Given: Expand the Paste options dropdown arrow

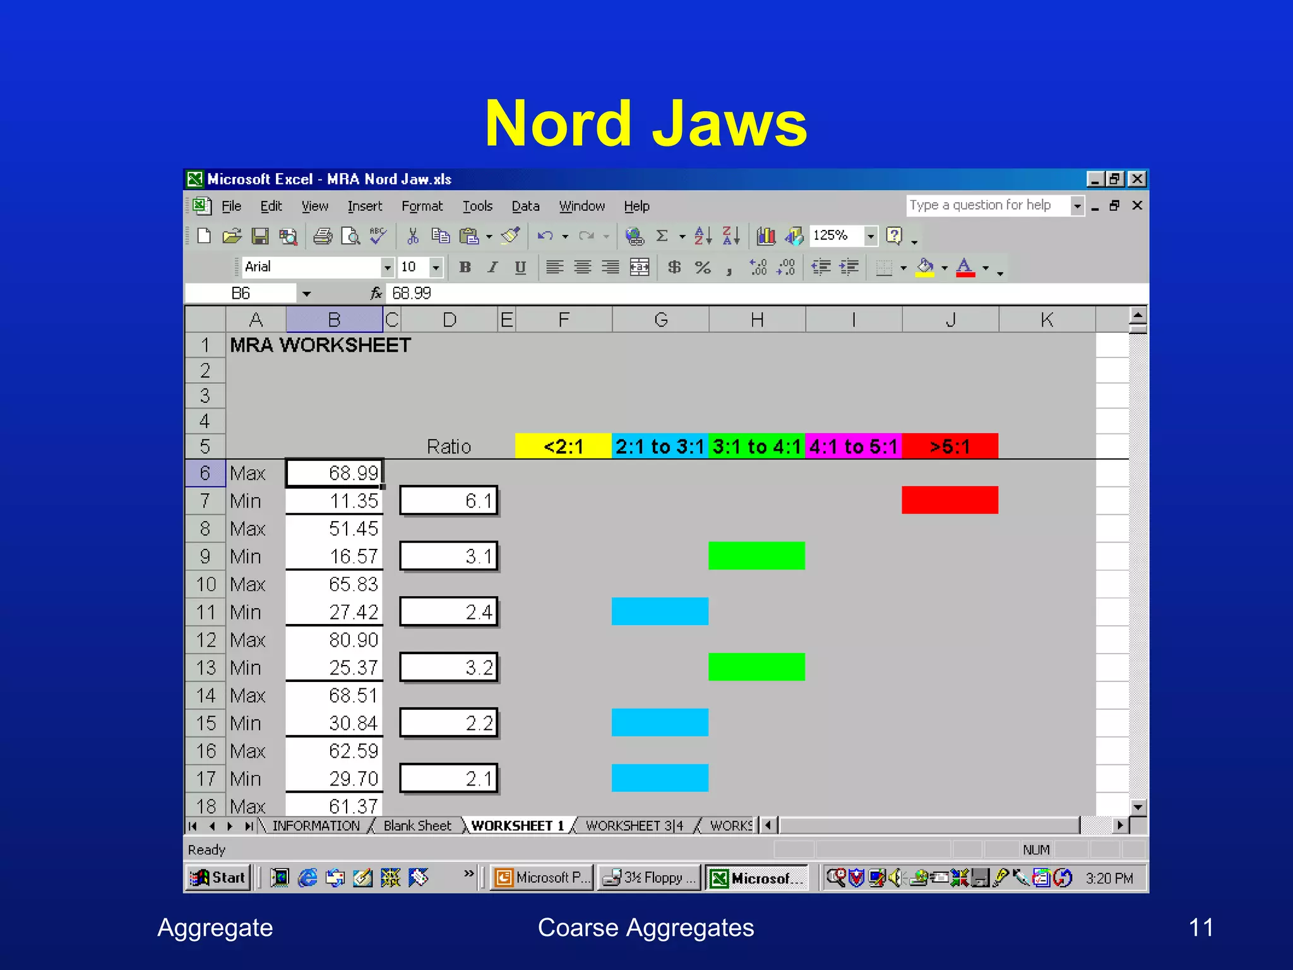Looking at the screenshot, I should [489, 237].
